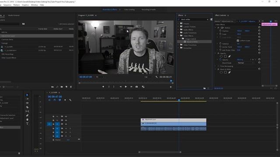
Task: Select the Type tool
Action: click(x=27, y=124)
